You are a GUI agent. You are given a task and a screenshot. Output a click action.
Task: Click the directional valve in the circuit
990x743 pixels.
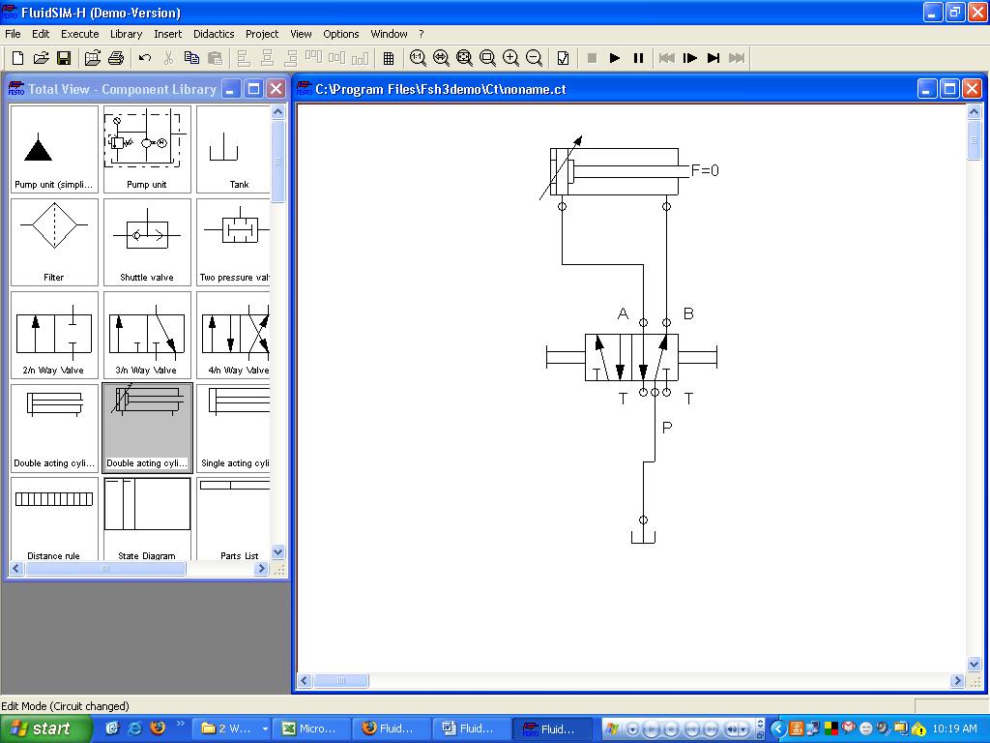pos(631,358)
